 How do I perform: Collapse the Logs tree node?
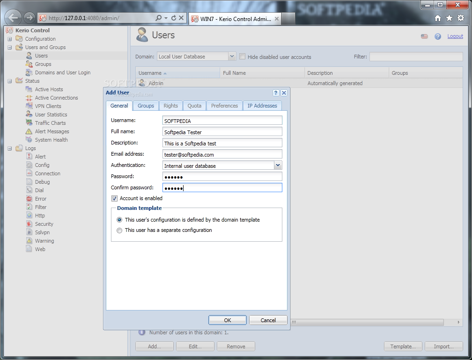(10, 149)
